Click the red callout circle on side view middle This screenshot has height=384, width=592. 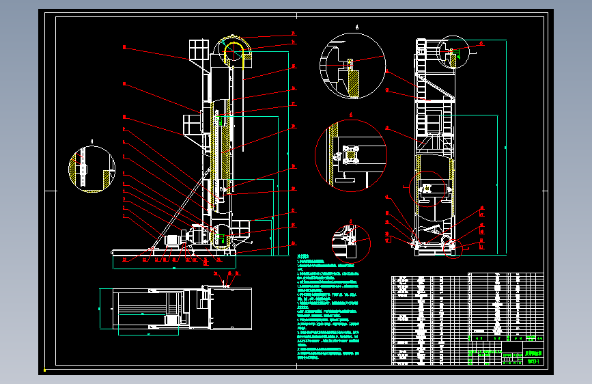click(x=427, y=189)
